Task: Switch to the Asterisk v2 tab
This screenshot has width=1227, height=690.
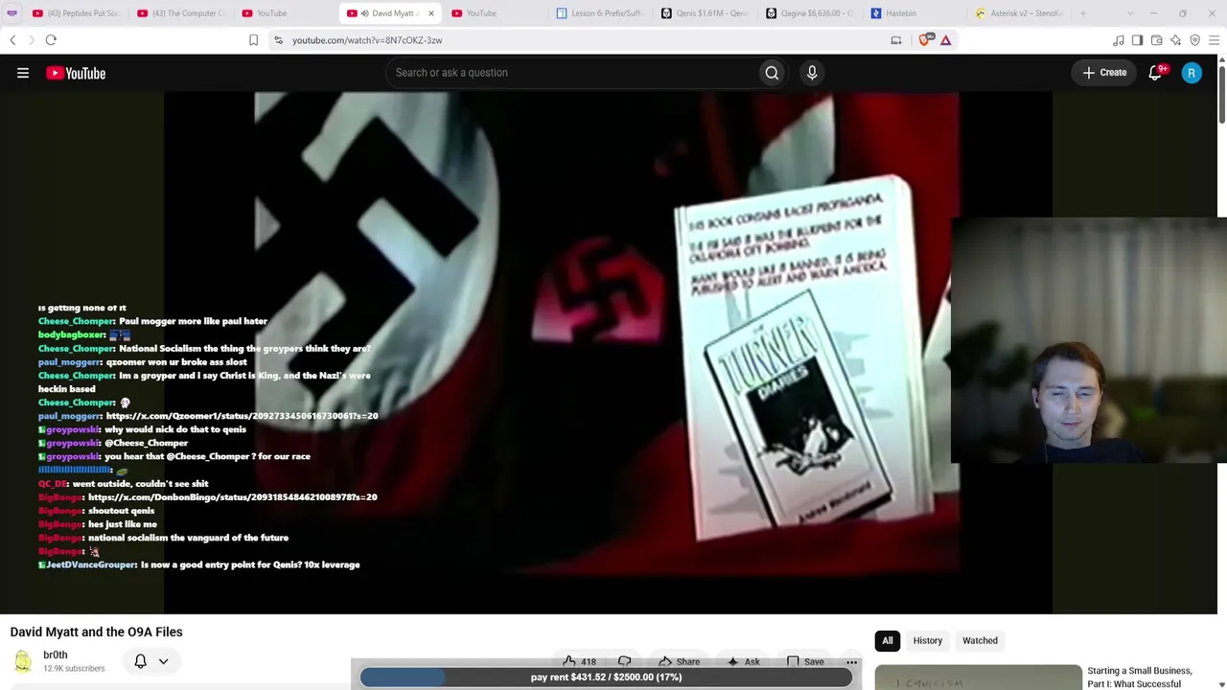Action: (x=1018, y=13)
